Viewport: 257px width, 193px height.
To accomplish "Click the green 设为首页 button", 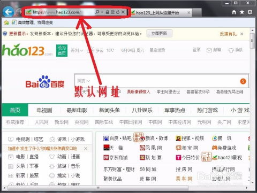I will pos(62,50).
